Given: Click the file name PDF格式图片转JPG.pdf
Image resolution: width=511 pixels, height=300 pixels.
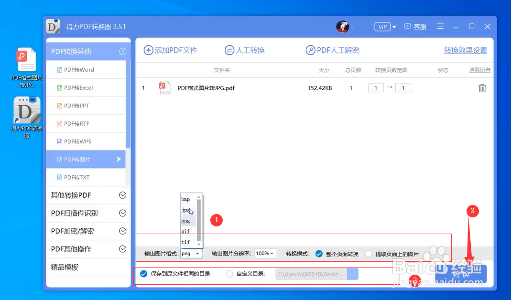Looking at the screenshot, I should tap(206, 88).
